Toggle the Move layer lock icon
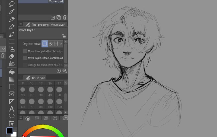The image size is (217, 137). pyautogui.click(x=64, y=36)
